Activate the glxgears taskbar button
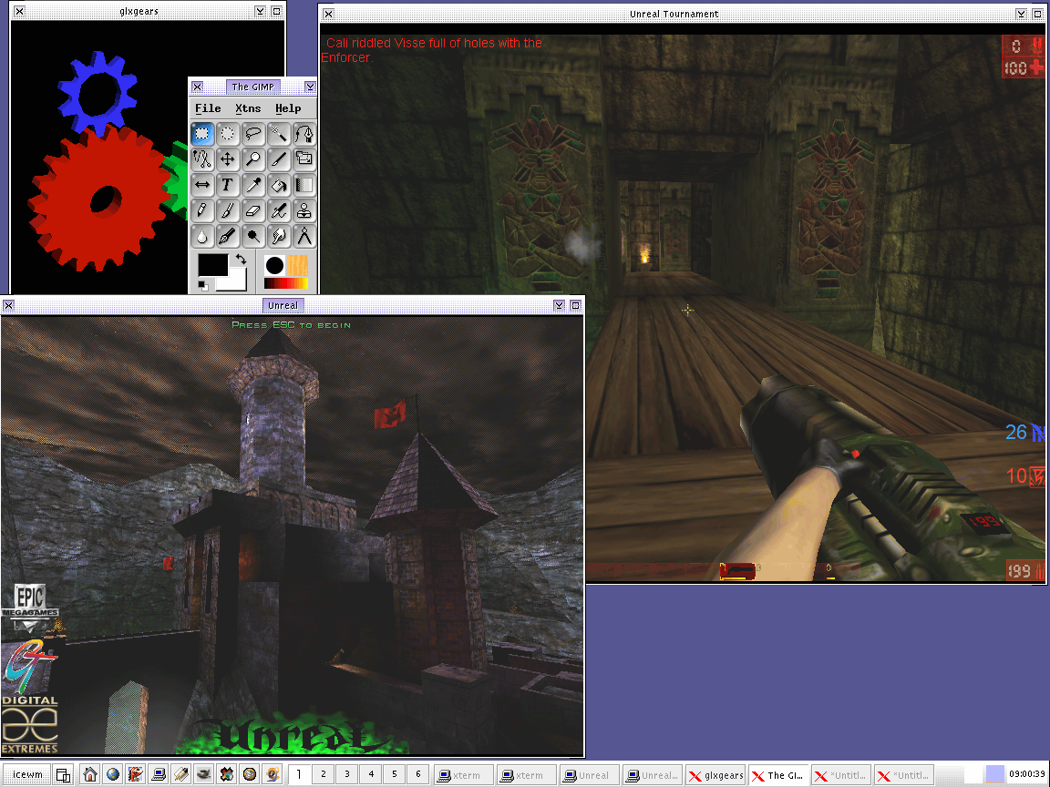Image resolution: width=1050 pixels, height=787 pixels. tap(716, 775)
